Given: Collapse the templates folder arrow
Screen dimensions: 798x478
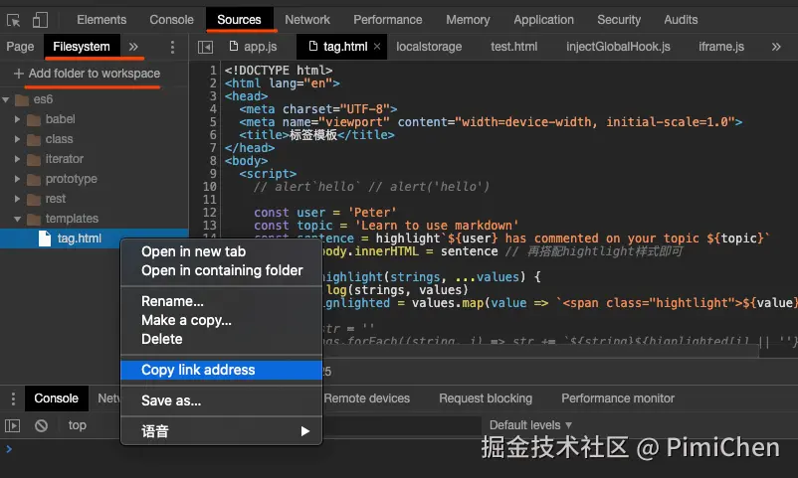Looking at the screenshot, I should (x=17, y=219).
